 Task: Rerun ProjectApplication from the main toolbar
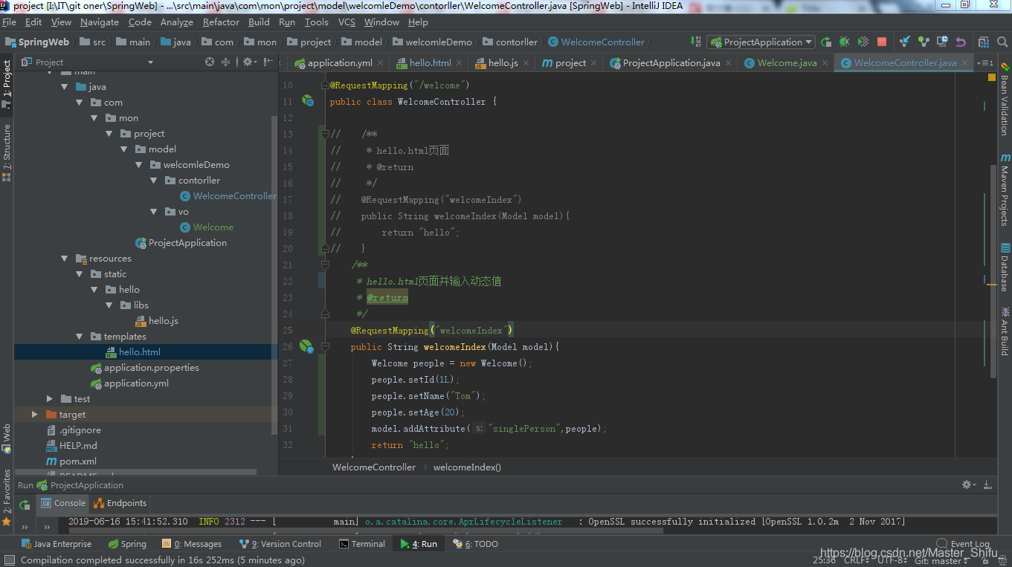point(826,42)
